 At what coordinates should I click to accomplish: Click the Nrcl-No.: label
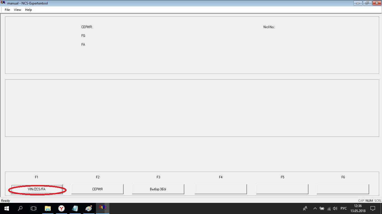[269, 27]
